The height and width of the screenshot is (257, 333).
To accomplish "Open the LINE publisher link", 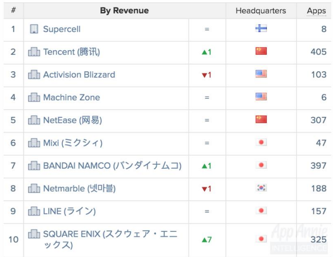I will click(69, 211).
